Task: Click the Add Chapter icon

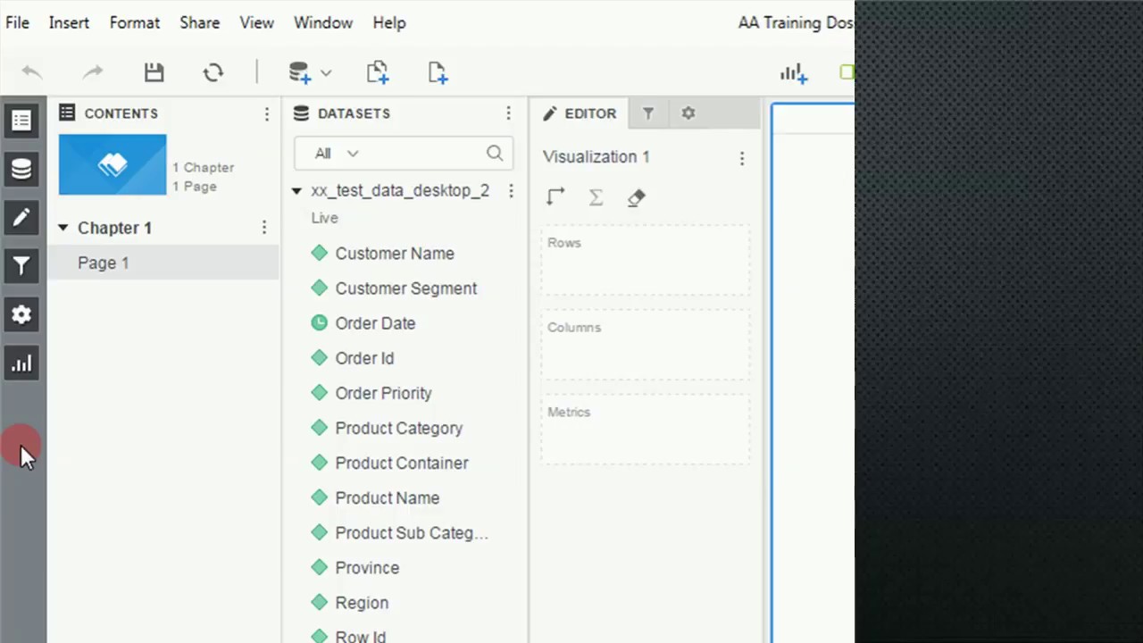Action: click(x=378, y=72)
